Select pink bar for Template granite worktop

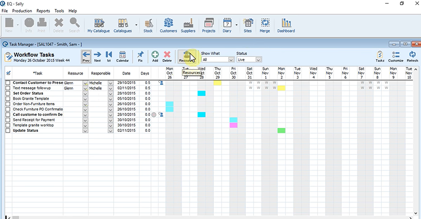pos(233,125)
